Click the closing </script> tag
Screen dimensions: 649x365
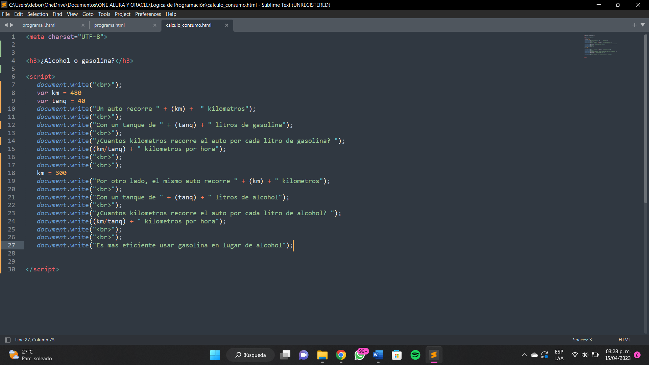[42, 269]
